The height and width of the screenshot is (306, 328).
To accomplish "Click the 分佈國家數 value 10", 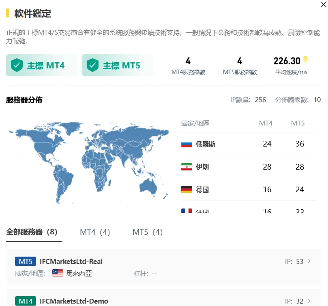I will pyautogui.click(x=317, y=100).
